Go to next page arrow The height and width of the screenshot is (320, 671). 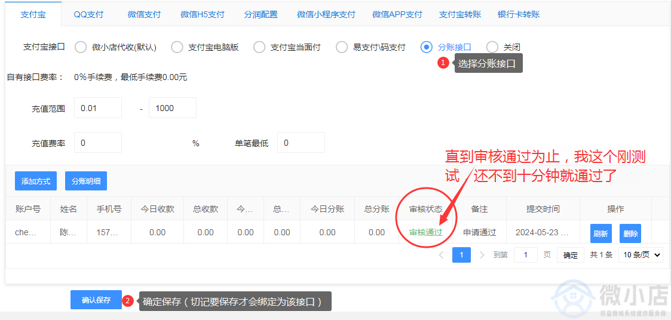482,255
